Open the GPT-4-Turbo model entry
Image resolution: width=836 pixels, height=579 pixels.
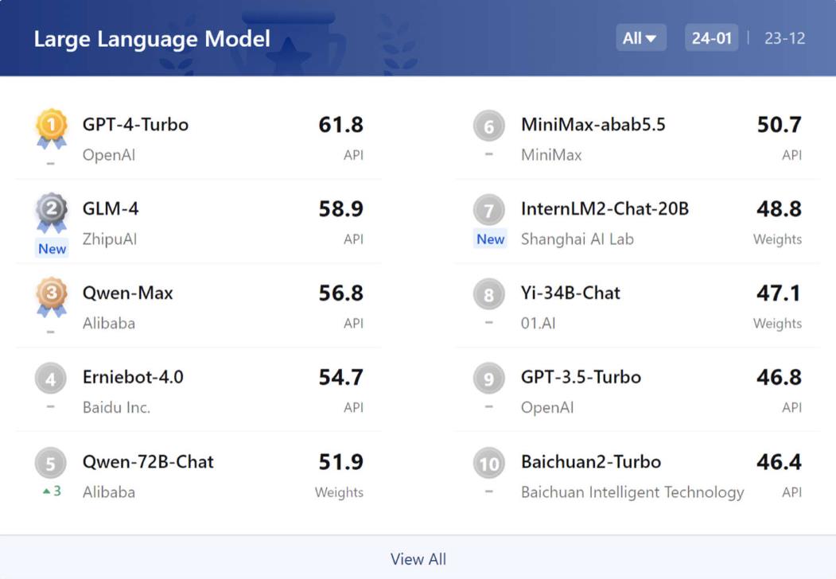click(135, 125)
